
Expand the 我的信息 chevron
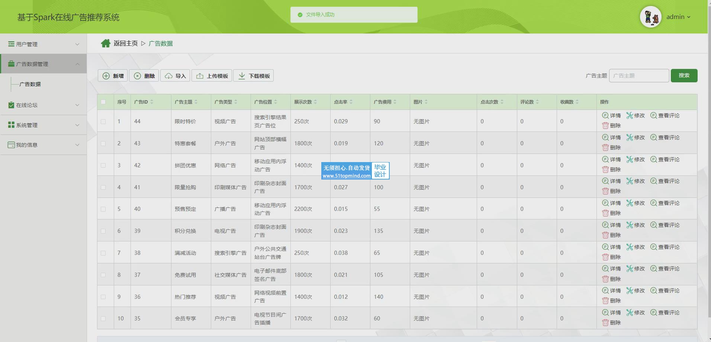[77, 145]
